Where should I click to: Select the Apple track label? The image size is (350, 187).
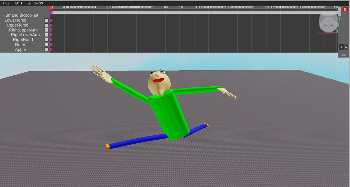click(20, 50)
